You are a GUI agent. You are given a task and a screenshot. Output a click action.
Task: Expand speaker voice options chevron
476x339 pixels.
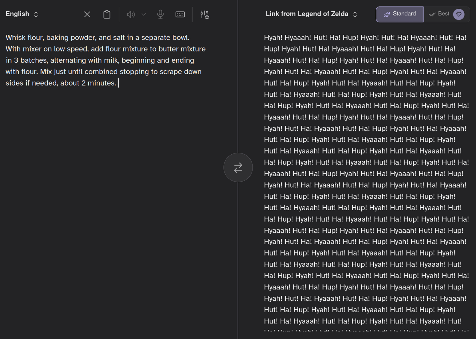click(x=144, y=14)
